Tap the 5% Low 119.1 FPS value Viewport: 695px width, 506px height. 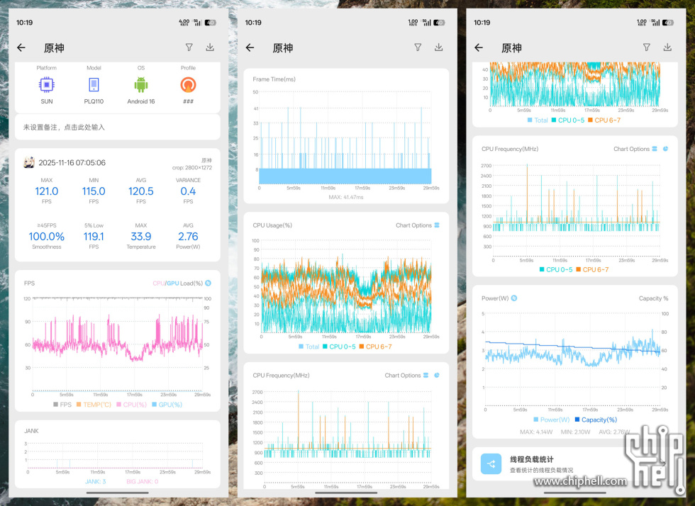point(94,237)
